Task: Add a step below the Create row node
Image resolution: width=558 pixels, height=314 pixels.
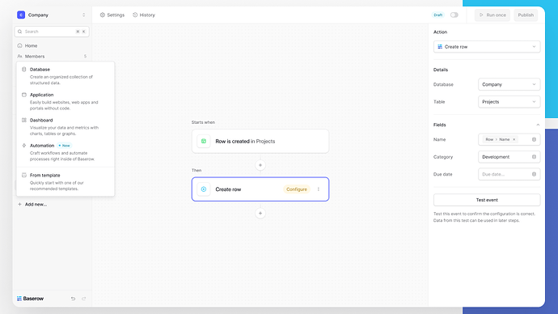Action: 260,214
